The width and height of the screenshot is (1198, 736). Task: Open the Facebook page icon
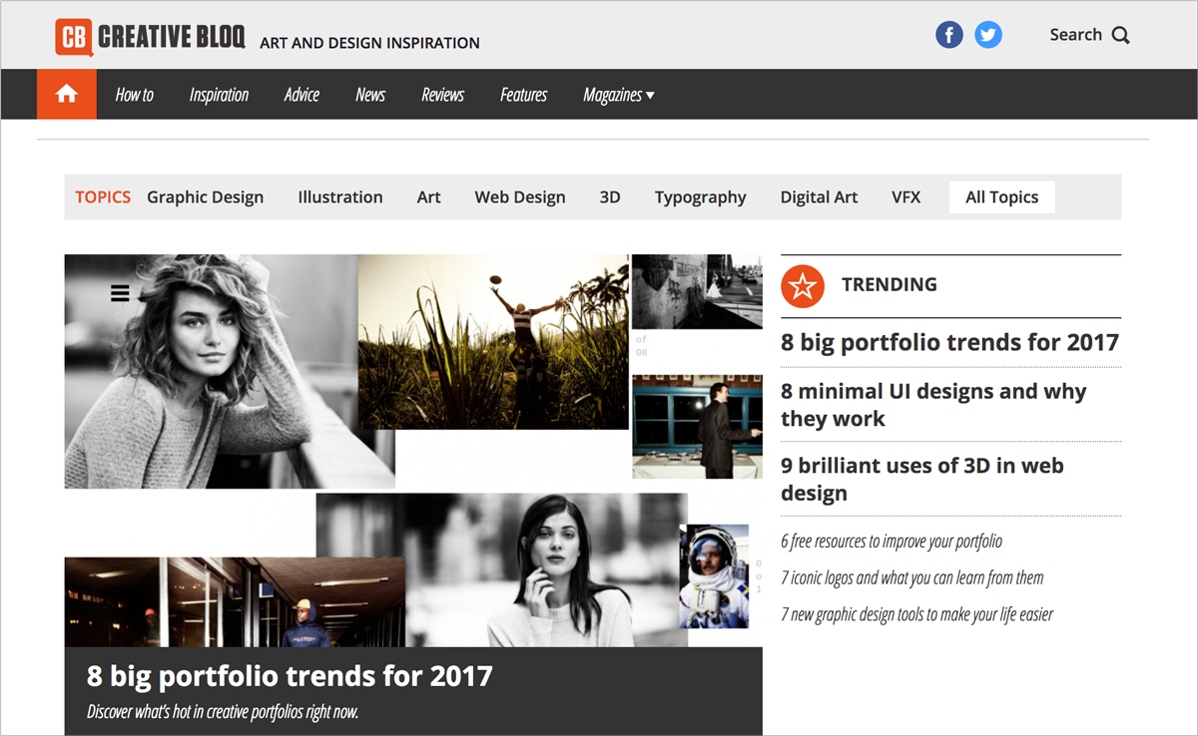click(x=948, y=34)
